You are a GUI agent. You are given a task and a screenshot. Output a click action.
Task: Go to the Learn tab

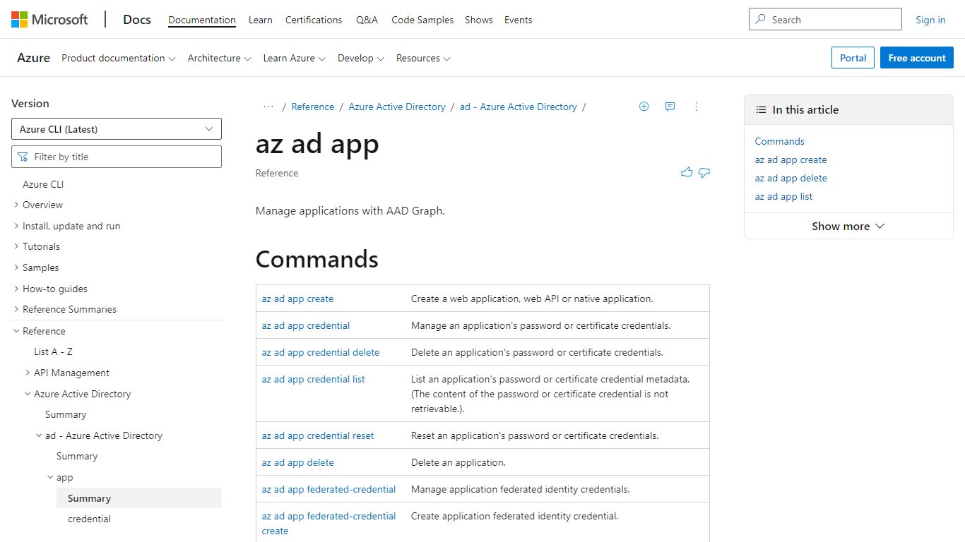coord(261,20)
